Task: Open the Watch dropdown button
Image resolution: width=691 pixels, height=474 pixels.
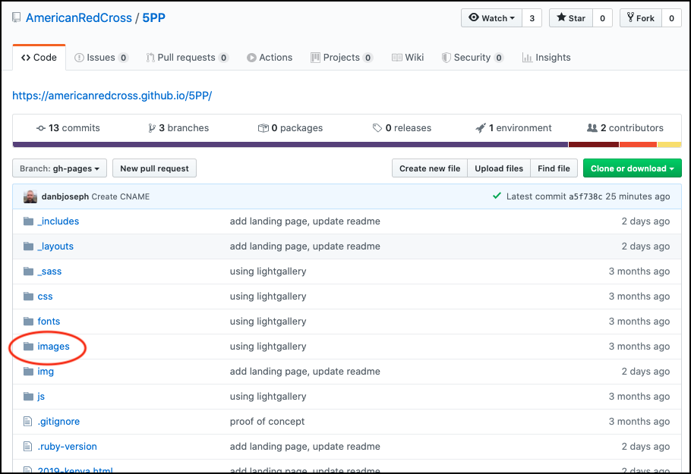Action: (491, 18)
